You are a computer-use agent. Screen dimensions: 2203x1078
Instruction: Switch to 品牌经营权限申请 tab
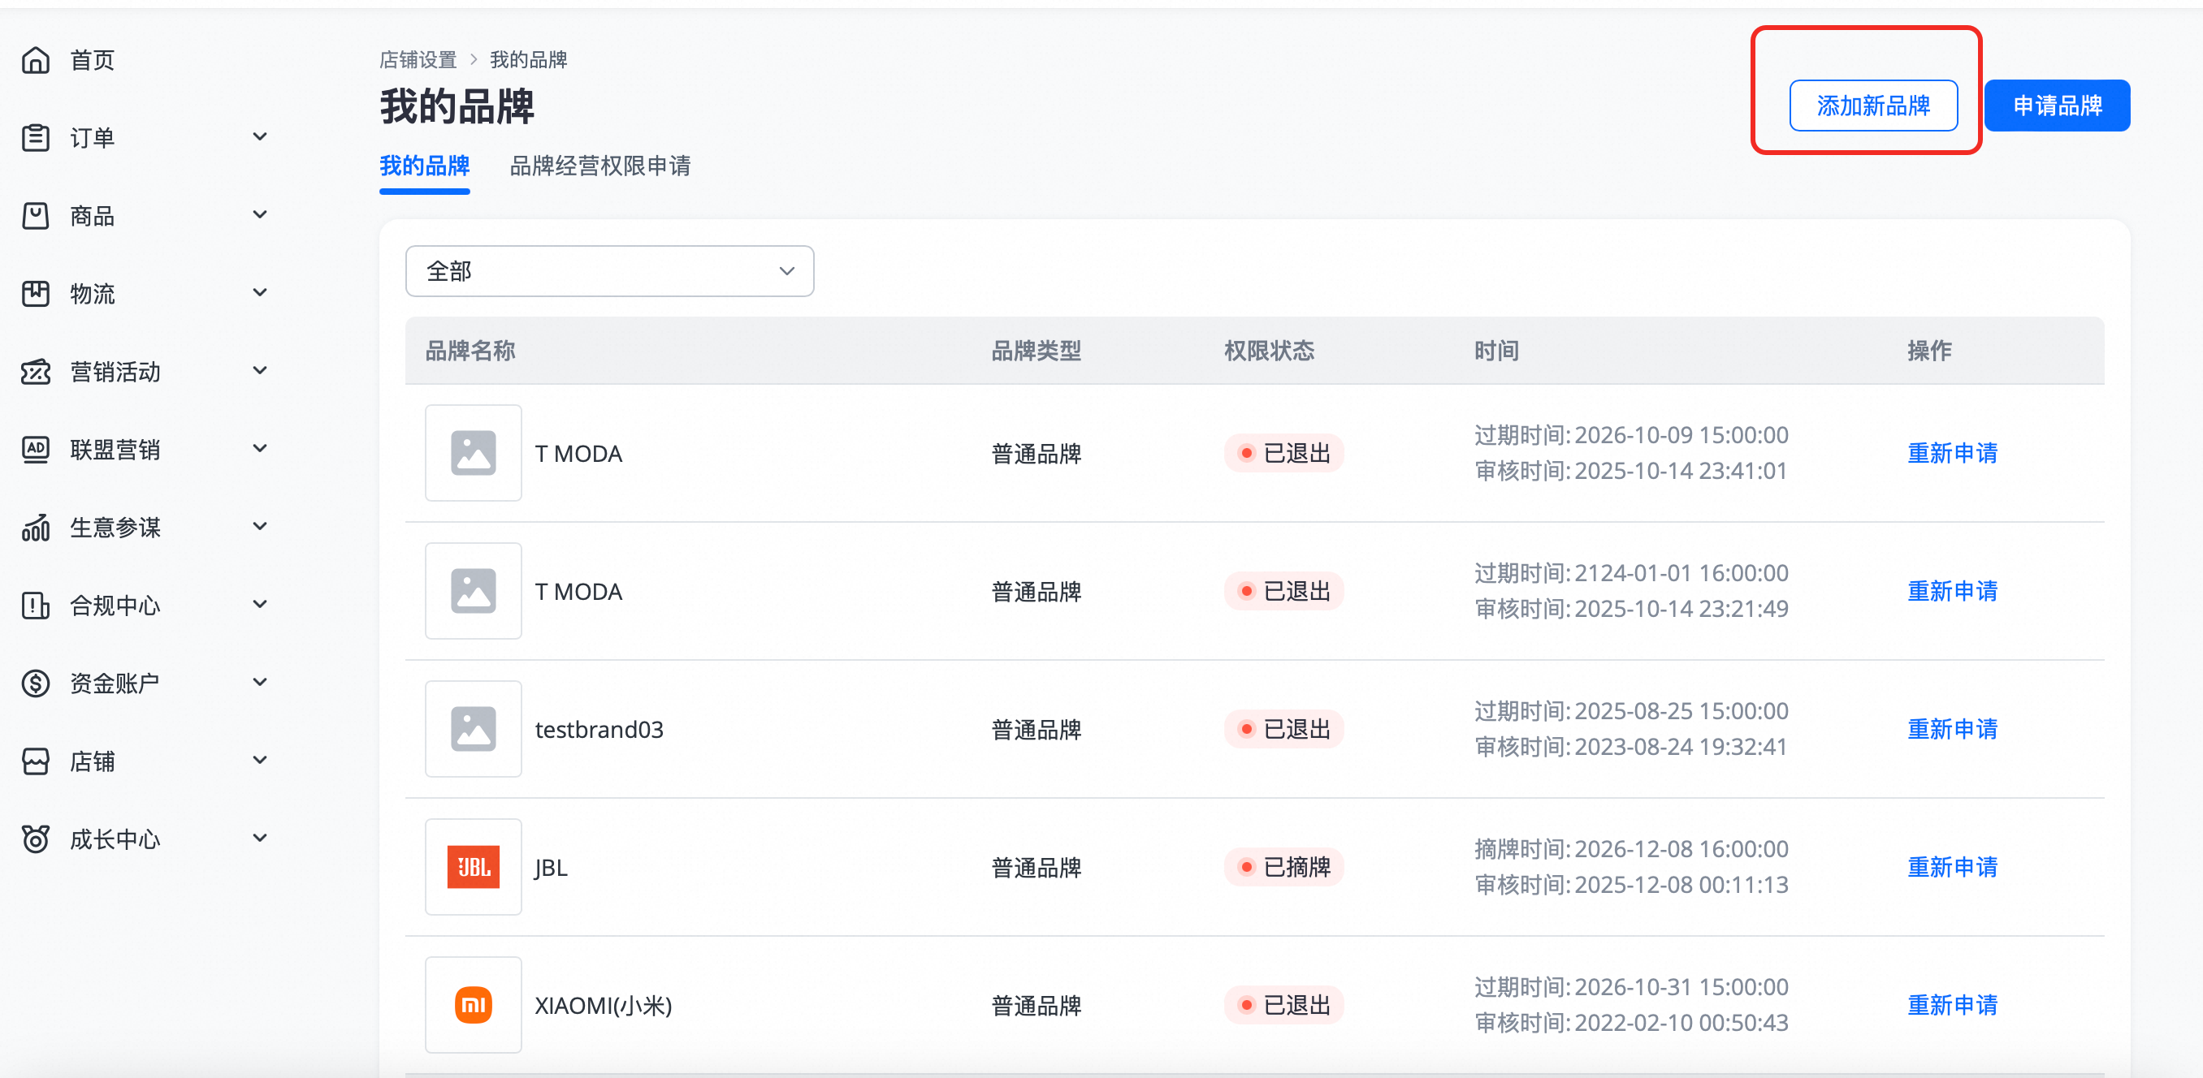pyautogui.click(x=599, y=166)
